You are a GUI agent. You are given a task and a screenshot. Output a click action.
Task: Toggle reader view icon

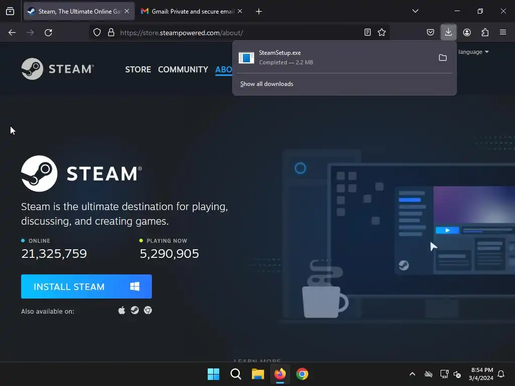[x=368, y=32]
